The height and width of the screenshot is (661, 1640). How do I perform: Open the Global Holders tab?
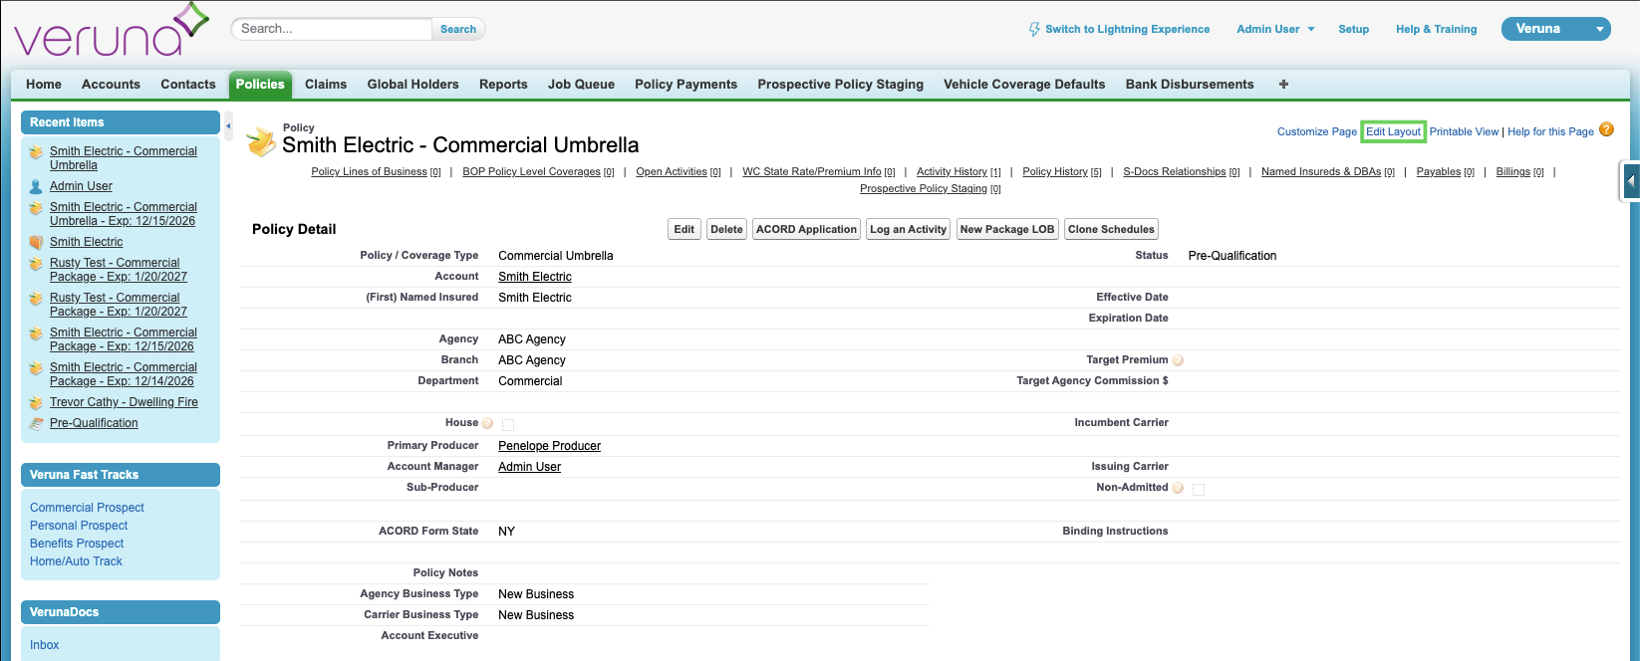412,85
